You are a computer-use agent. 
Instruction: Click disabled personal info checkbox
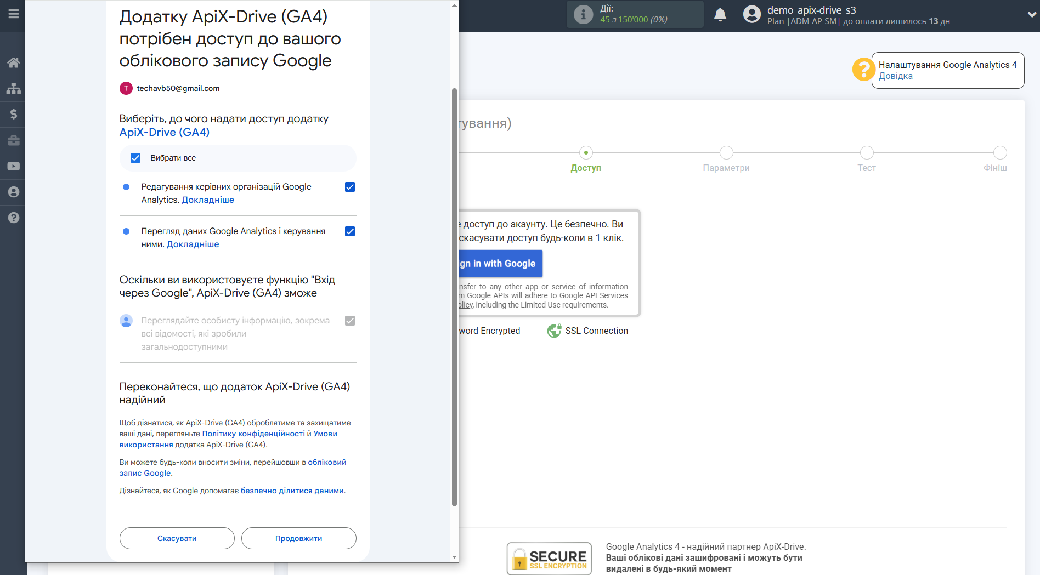pyautogui.click(x=350, y=321)
